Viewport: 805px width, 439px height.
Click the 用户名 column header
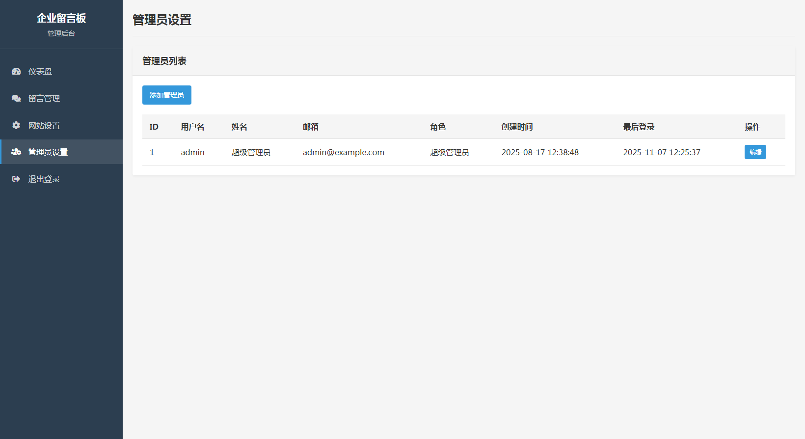(192, 127)
